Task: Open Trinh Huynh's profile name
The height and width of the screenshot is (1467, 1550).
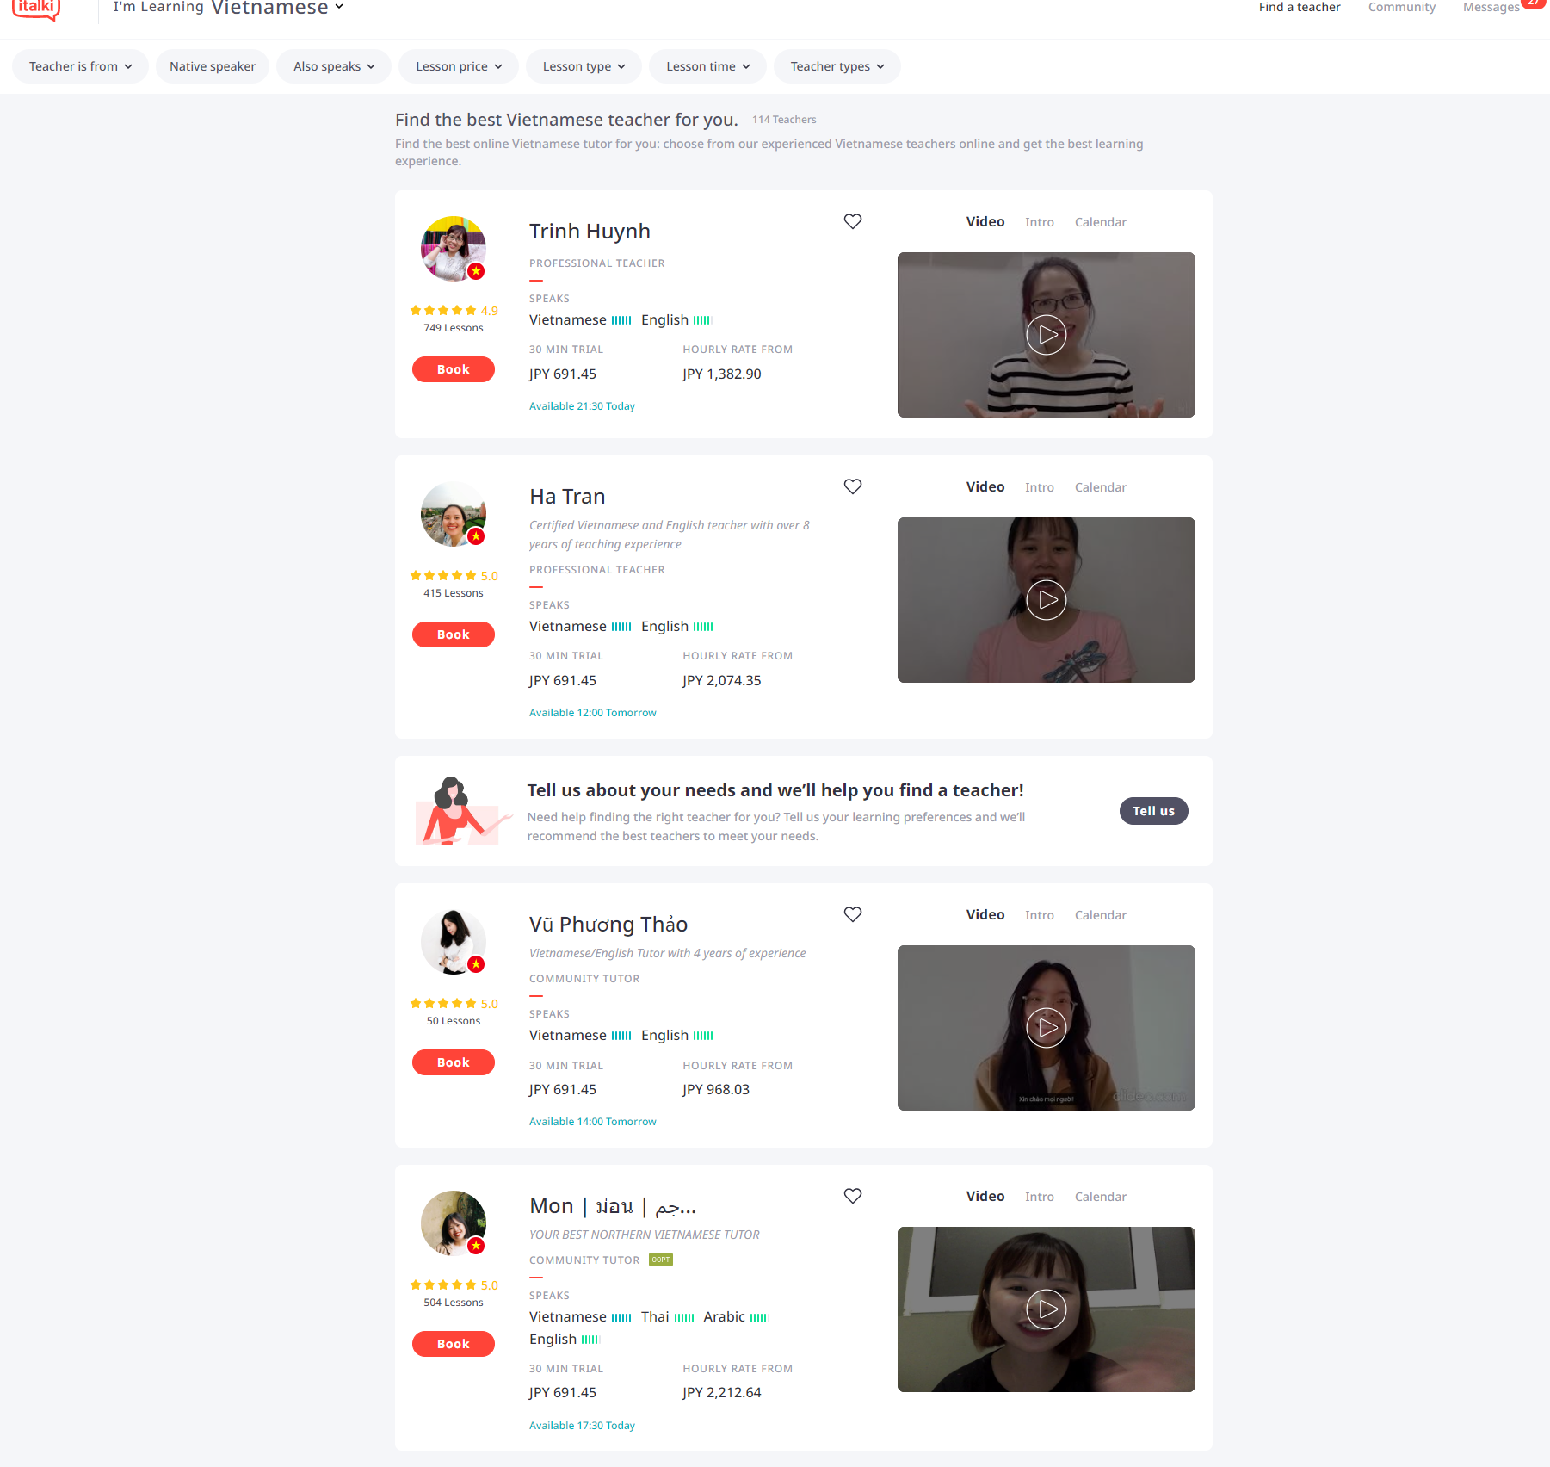Action: pos(590,232)
